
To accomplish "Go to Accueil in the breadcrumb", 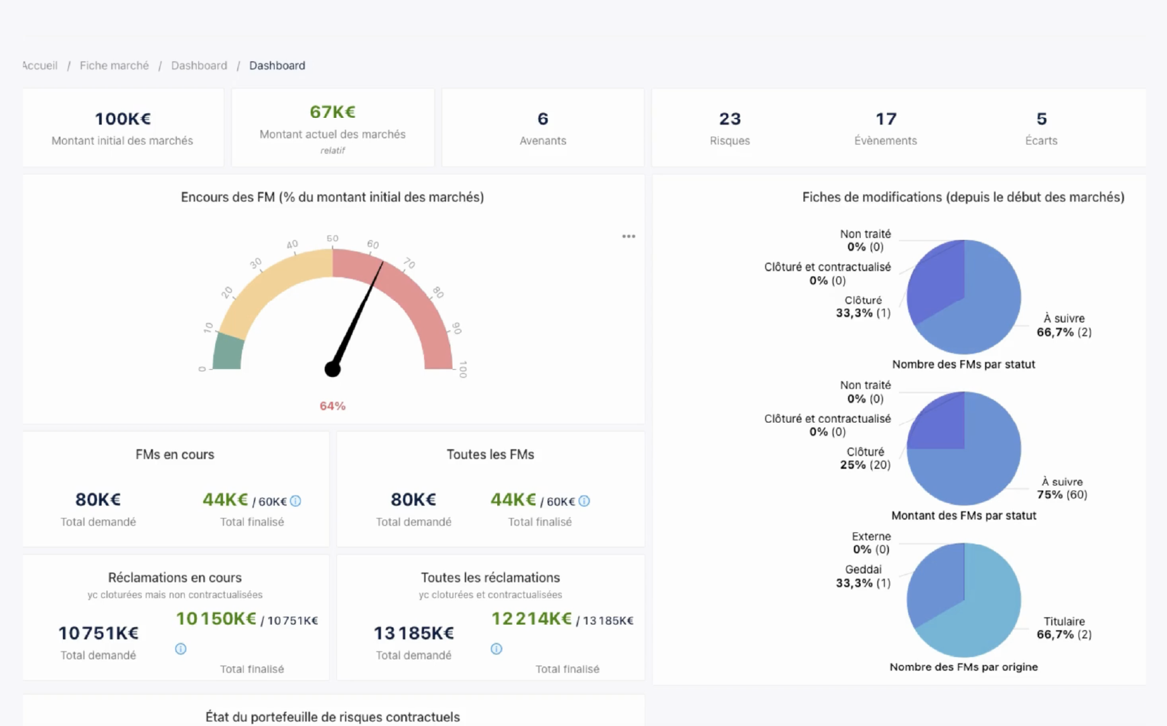I will coord(40,66).
